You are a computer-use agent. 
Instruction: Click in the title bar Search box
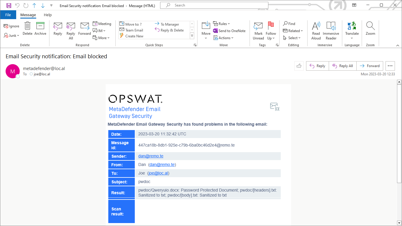point(214,5)
